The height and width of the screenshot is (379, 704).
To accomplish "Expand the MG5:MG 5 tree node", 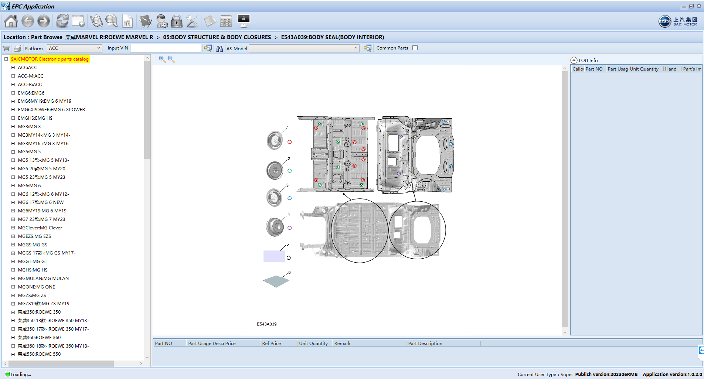I will (13, 151).
